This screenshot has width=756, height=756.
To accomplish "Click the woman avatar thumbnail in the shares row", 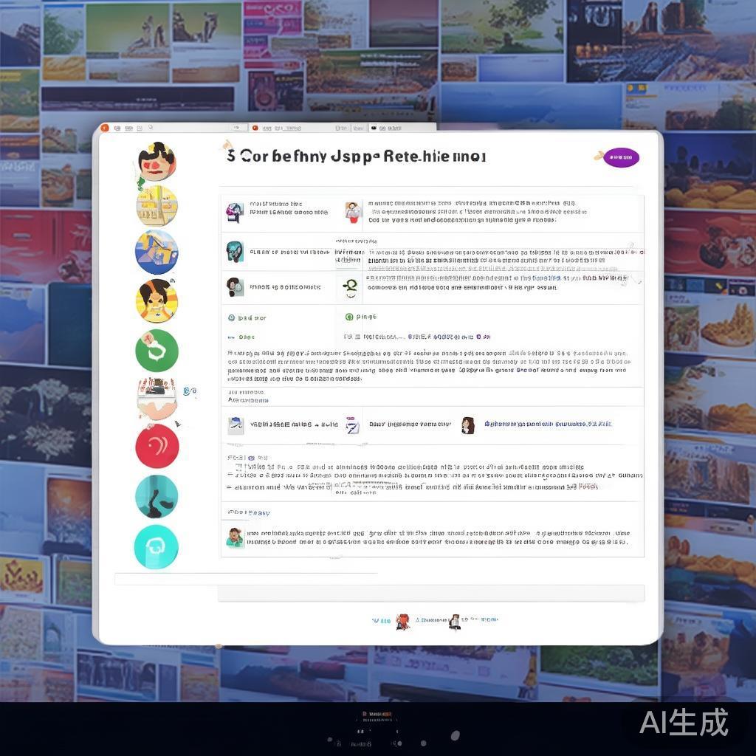I will point(468,425).
